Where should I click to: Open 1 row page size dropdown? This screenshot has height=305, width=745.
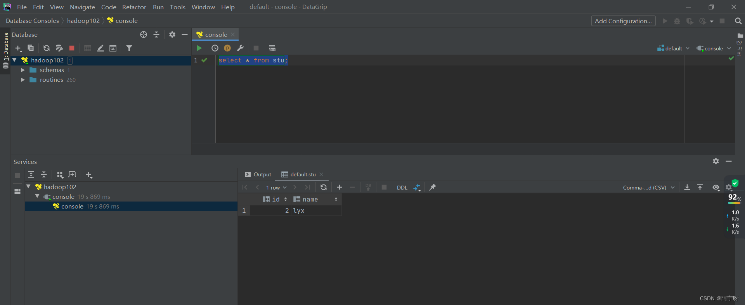point(276,188)
